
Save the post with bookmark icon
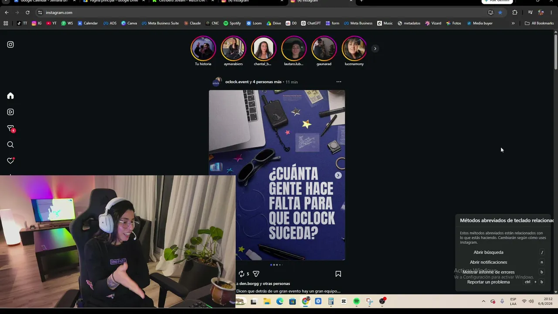click(338, 274)
